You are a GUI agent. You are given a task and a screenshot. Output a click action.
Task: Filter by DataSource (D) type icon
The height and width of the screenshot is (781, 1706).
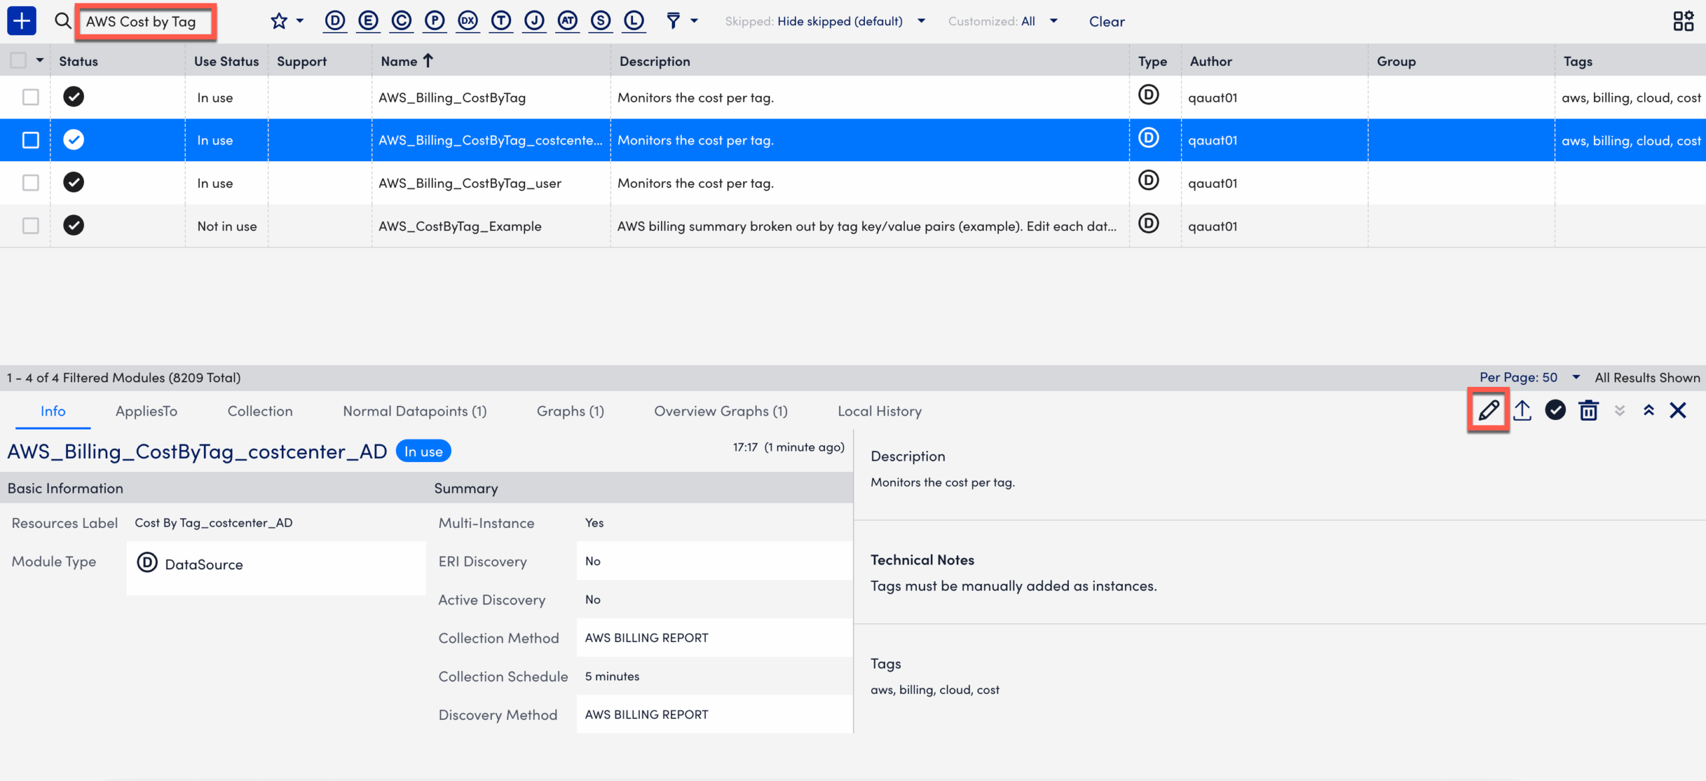(335, 21)
